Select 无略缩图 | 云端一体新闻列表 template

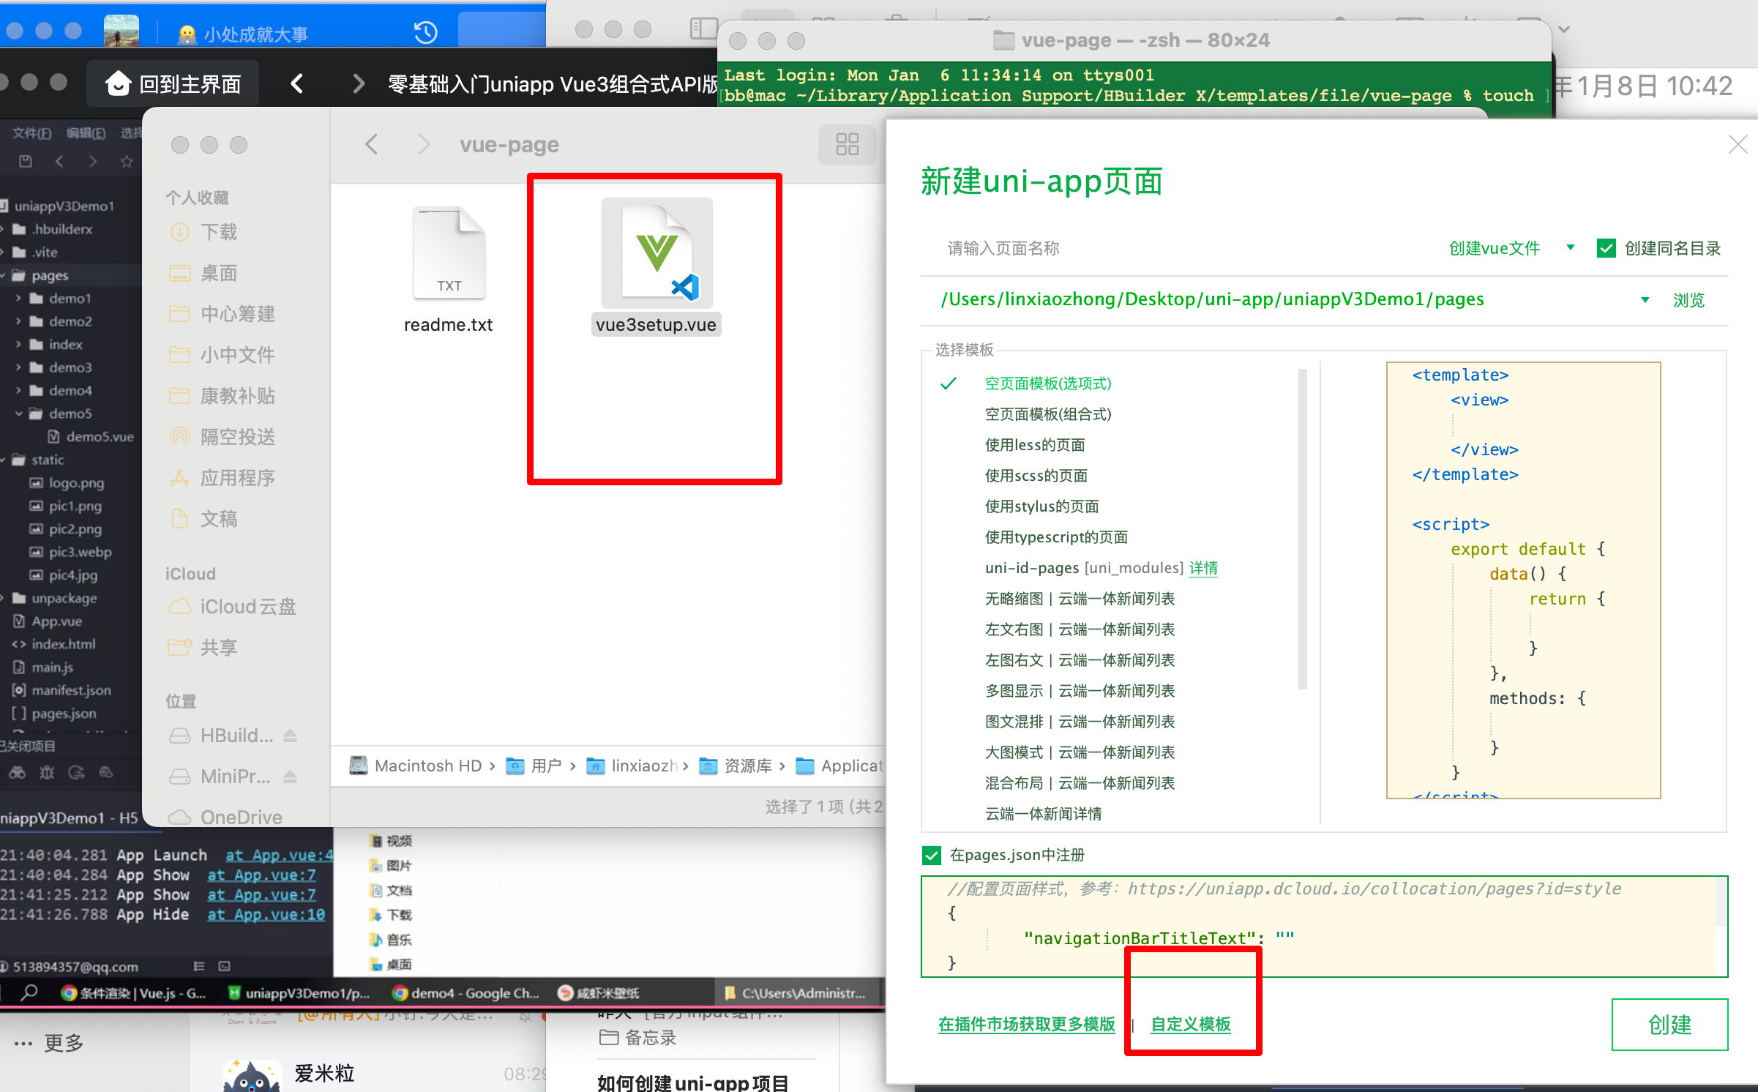1080,599
